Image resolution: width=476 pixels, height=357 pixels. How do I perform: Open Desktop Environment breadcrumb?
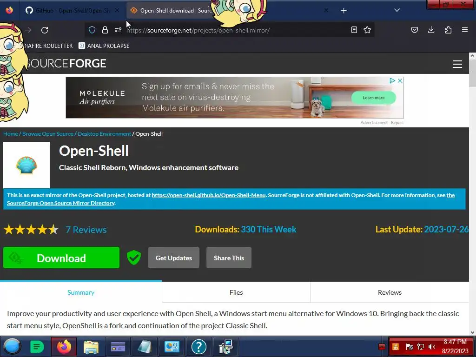click(105, 134)
